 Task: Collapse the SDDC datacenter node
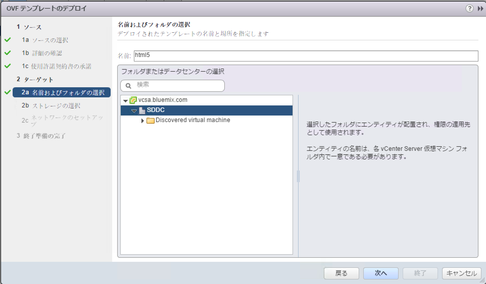tap(134, 111)
